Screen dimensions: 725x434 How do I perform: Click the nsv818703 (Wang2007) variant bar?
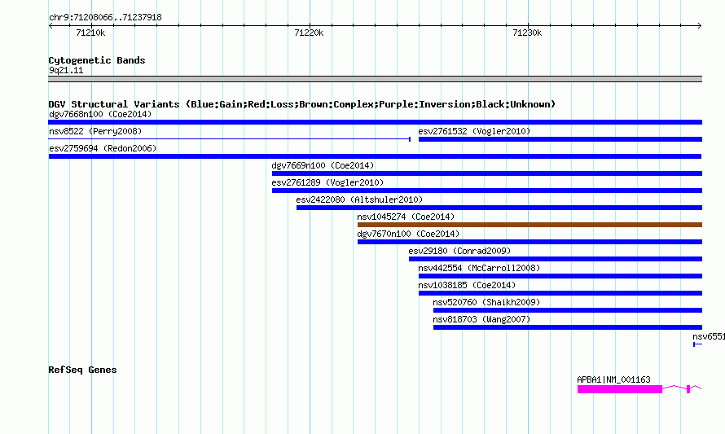(x=568, y=327)
